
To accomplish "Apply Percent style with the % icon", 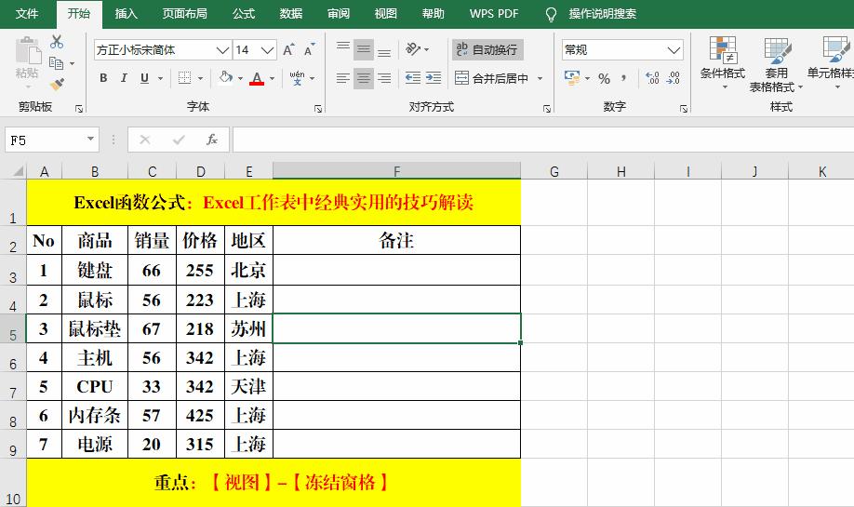I will pyautogui.click(x=604, y=78).
